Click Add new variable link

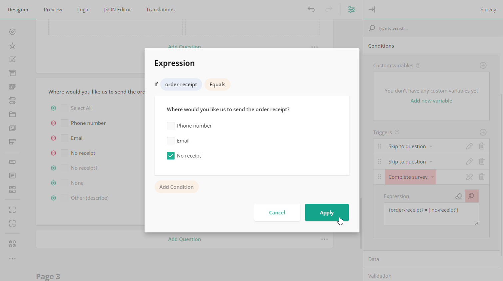(431, 101)
